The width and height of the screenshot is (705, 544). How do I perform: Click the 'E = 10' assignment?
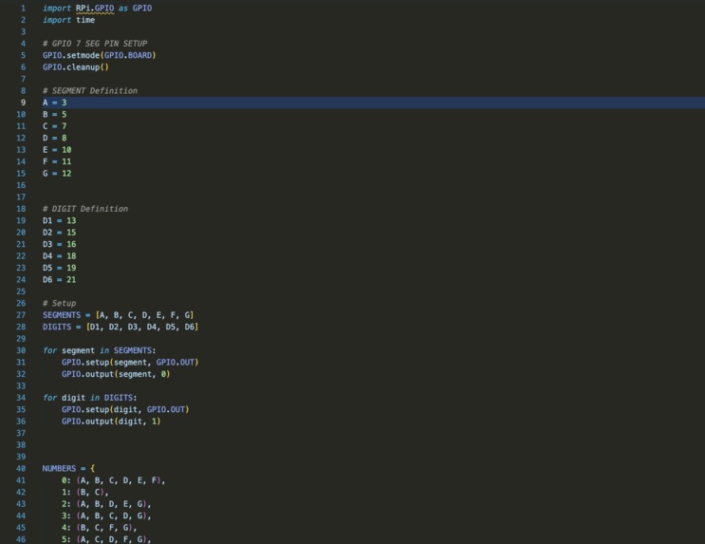pos(57,150)
